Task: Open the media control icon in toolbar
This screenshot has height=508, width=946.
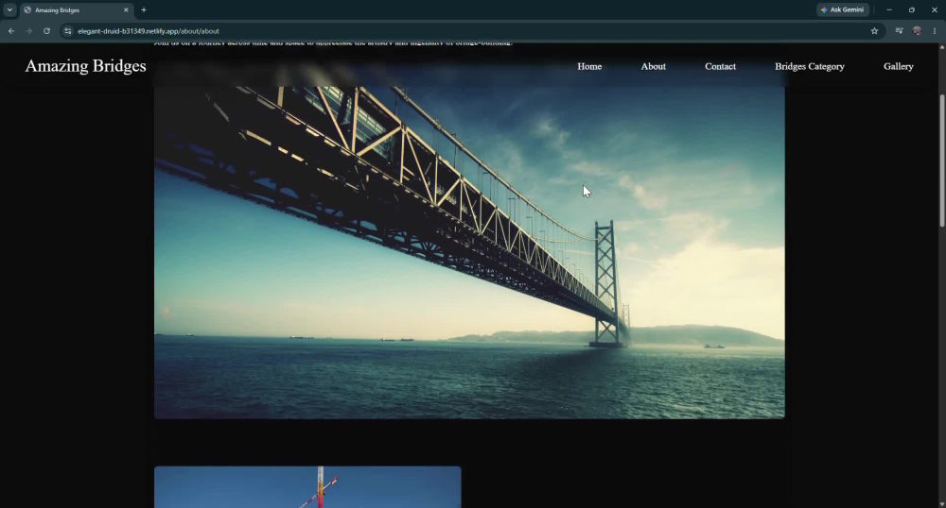Action: (899, 31)
